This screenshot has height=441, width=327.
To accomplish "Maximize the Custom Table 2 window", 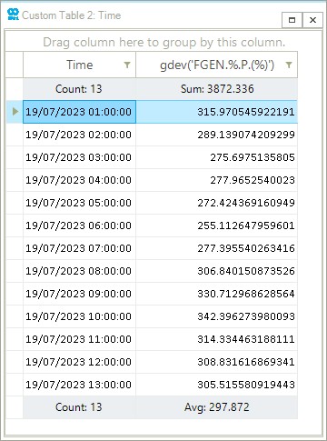I will tap(292, 20).
